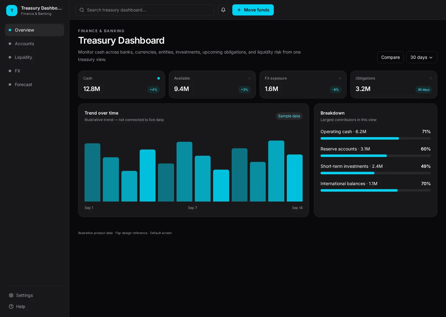
Task: Click the 'Breakdown' heading
Action: (332, 113)
